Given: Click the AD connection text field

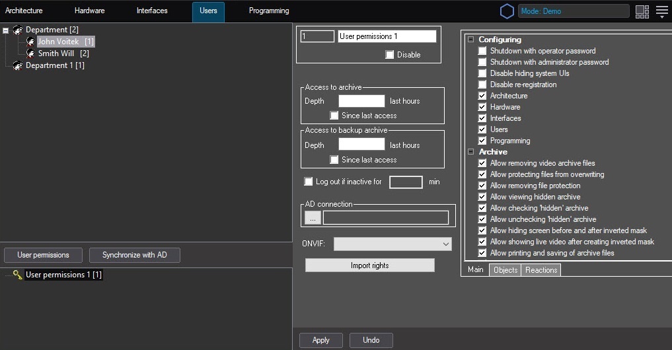Looking at the screenshot, I should tap(386, 218).
